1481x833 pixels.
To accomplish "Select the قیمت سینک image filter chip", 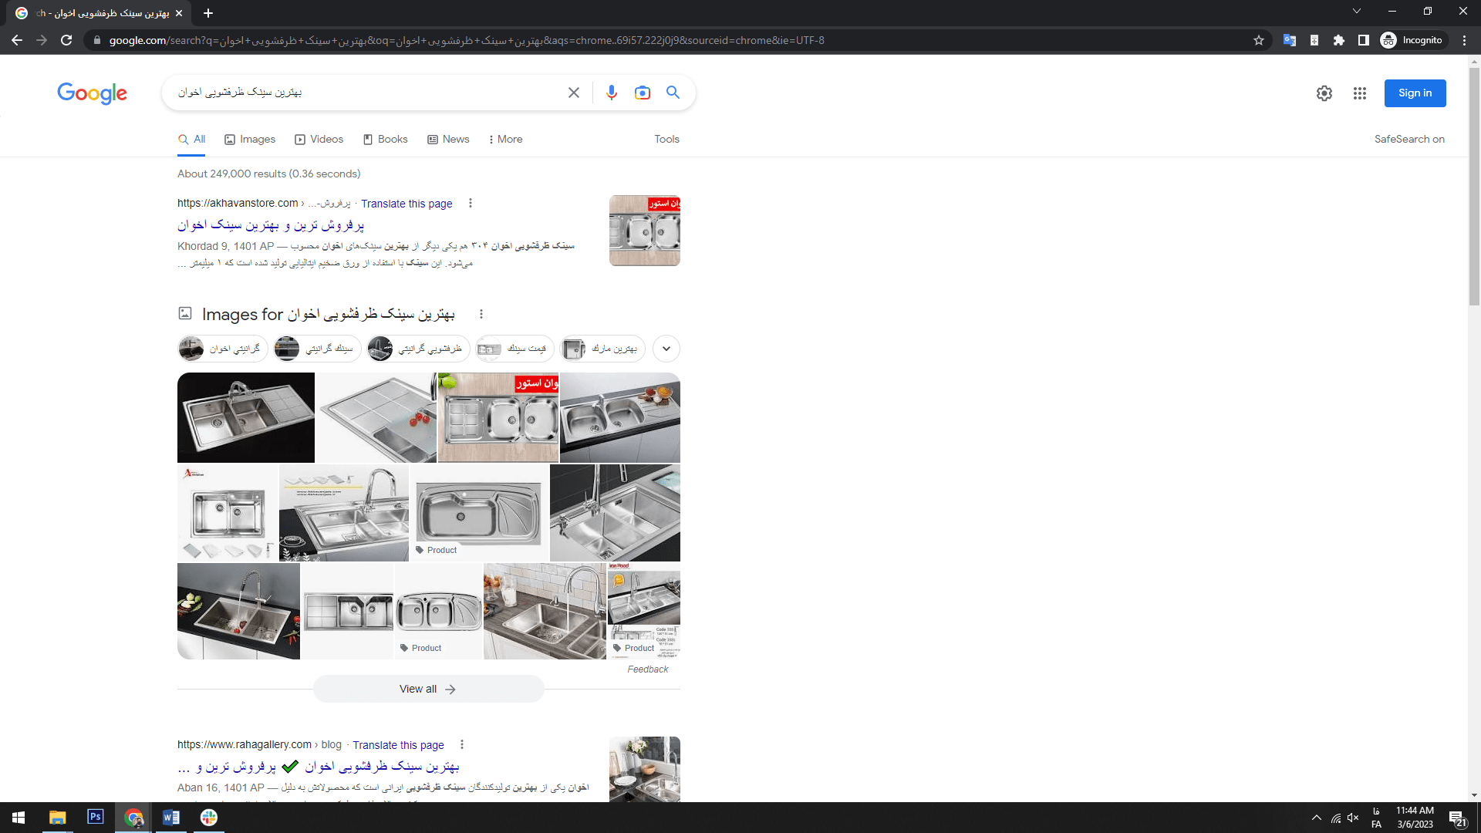I will [x=515, y=349].
